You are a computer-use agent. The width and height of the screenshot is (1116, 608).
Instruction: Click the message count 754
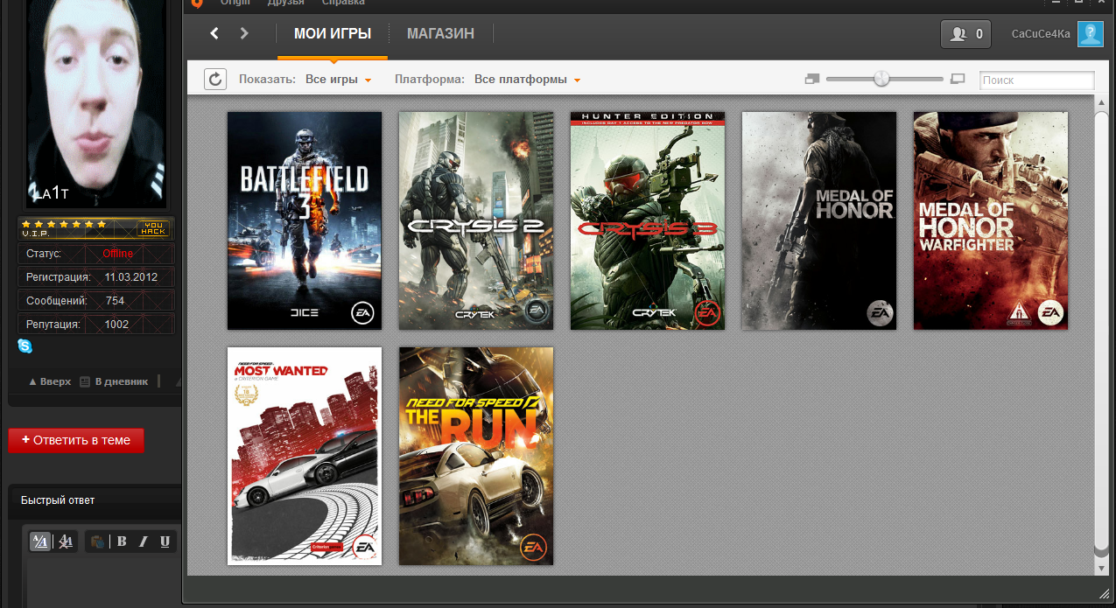coord(115,301)
